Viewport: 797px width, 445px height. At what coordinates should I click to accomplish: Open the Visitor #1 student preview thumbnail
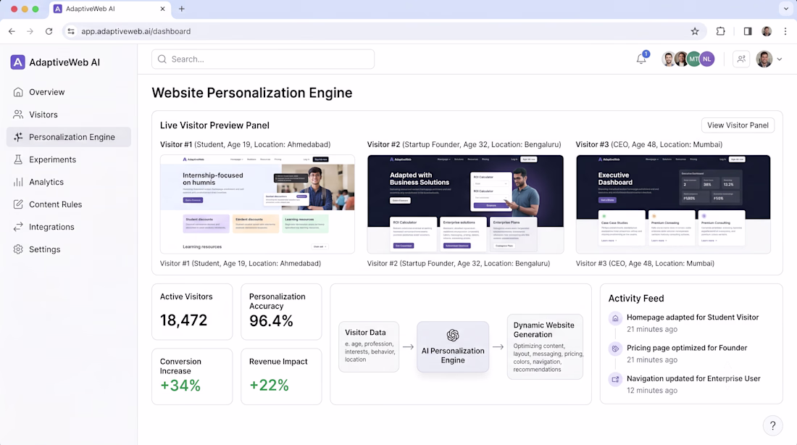(257, 204)
